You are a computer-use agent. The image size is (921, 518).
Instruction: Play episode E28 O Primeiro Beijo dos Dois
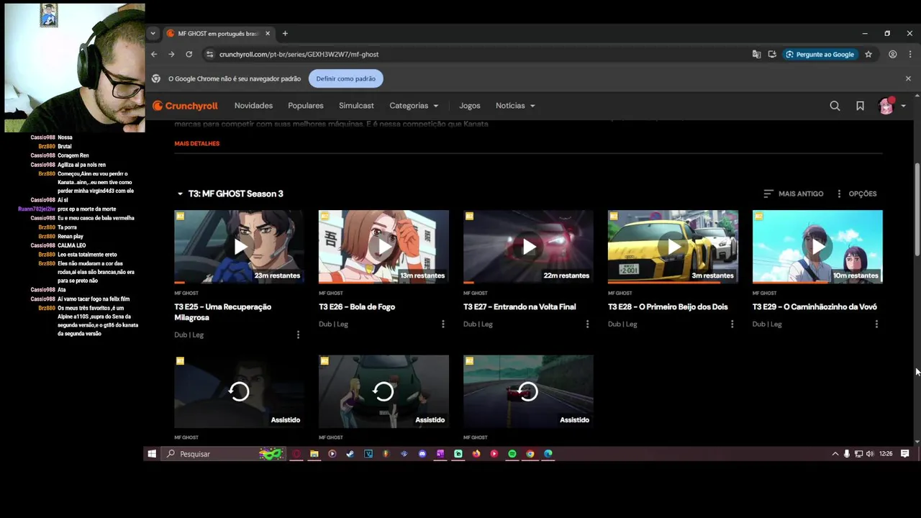[x=673, y=247]
